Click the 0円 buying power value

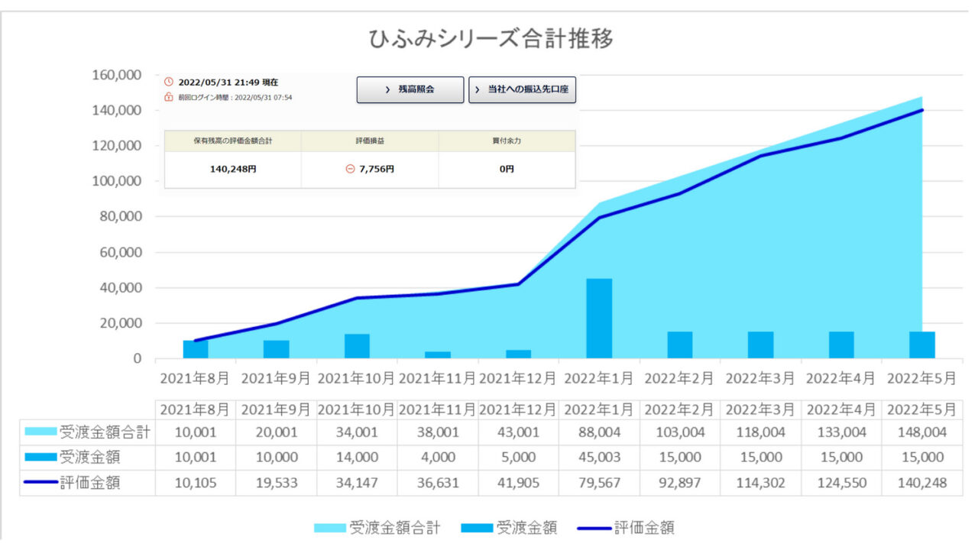point(507,169)
